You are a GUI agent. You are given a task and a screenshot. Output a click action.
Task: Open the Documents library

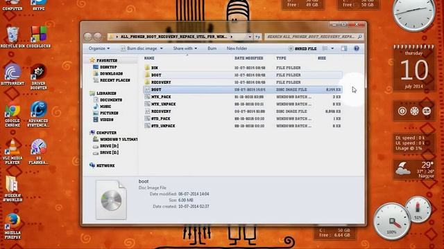coord(108,100)
